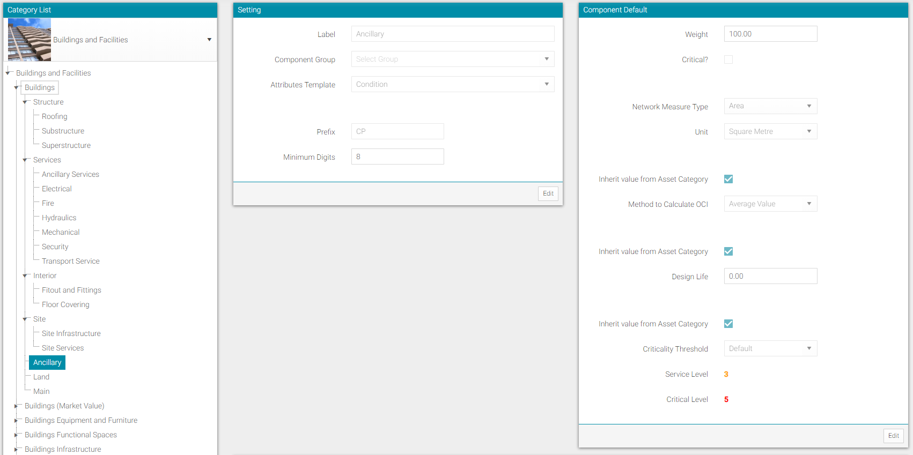Select the highlighted Ancillary tree item
The width and height of the screenshot is (913, 455).
pyautogui.click(x=47, y=362)
